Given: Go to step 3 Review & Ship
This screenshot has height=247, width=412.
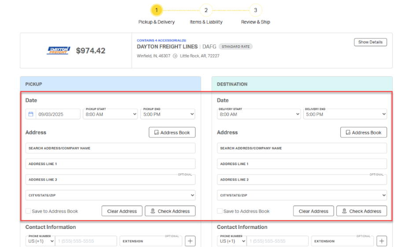Looking at the screenshot, I should pyautogui.click(x=255, y=10).
